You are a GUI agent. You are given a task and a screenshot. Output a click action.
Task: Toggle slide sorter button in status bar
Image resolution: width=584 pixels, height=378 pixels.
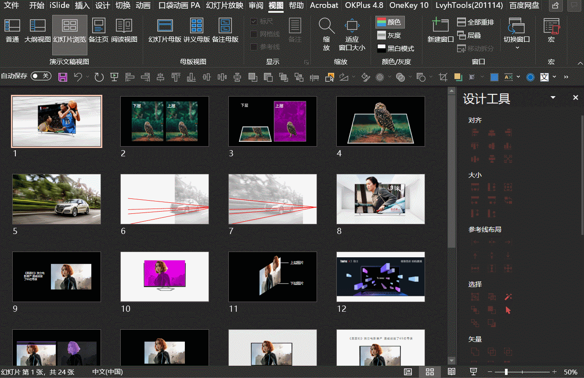click(430, 372)
